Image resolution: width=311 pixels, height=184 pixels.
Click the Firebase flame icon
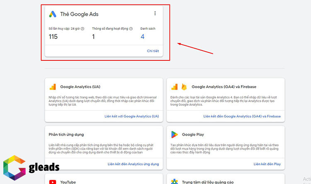(184, 87)
